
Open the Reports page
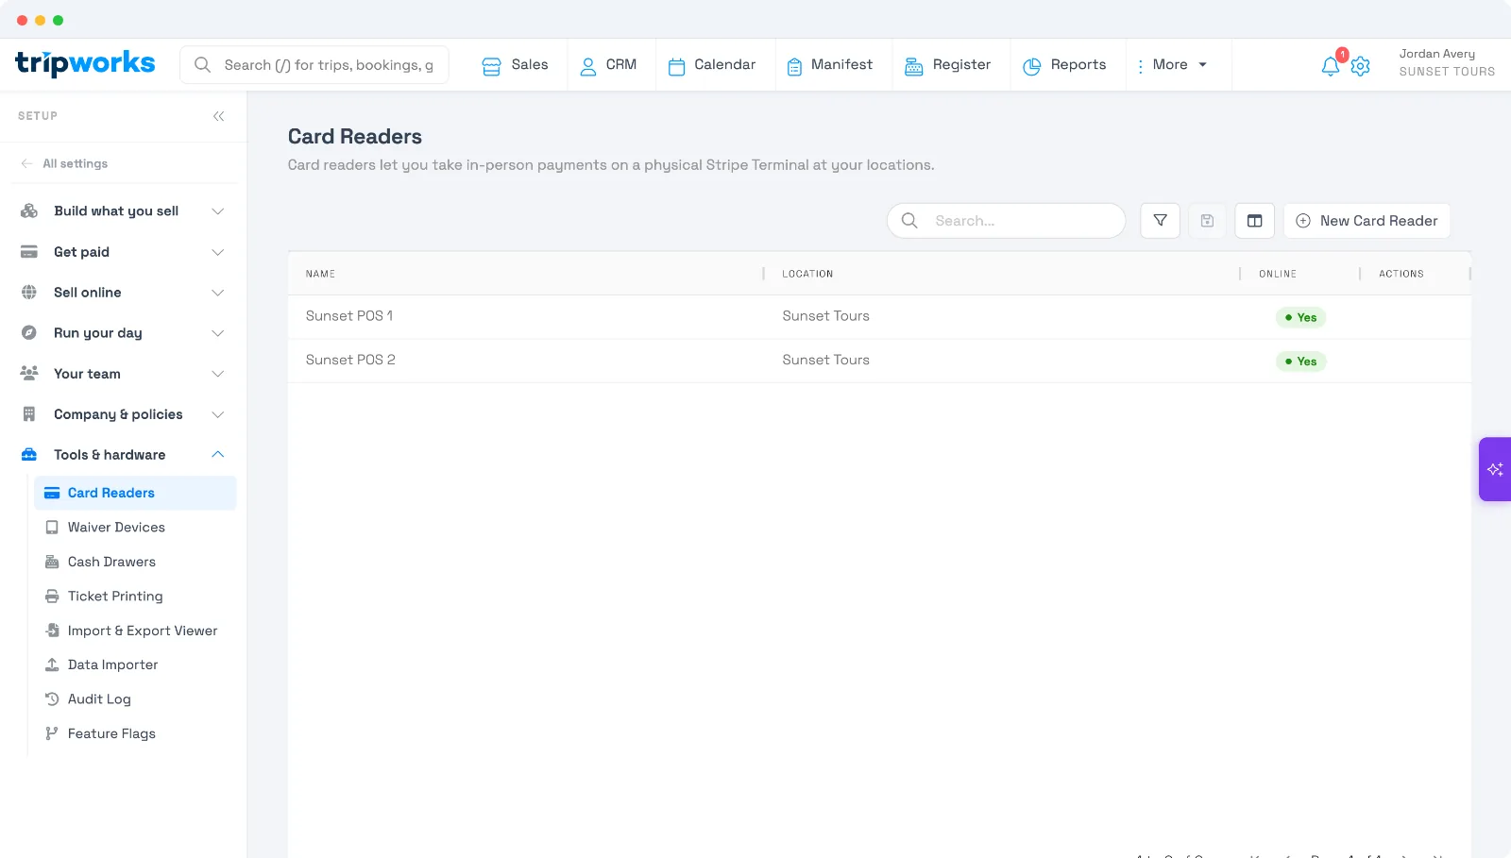pyautogui.click(x=1064, y=65)
